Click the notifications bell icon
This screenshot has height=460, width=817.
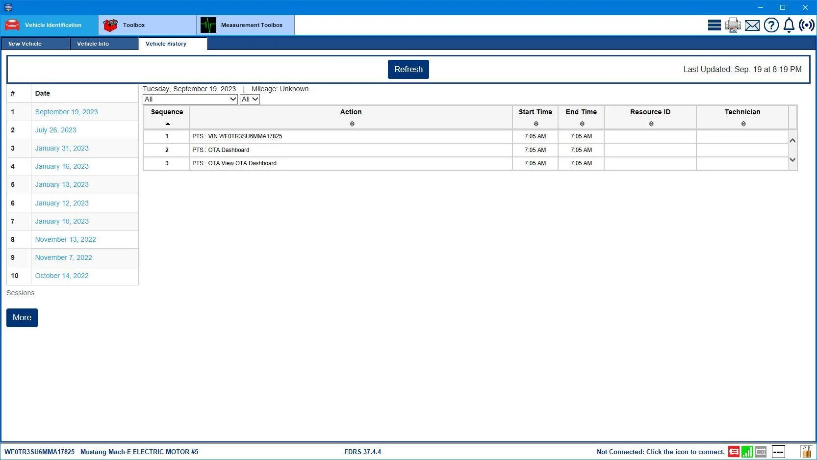click(789, 25)
